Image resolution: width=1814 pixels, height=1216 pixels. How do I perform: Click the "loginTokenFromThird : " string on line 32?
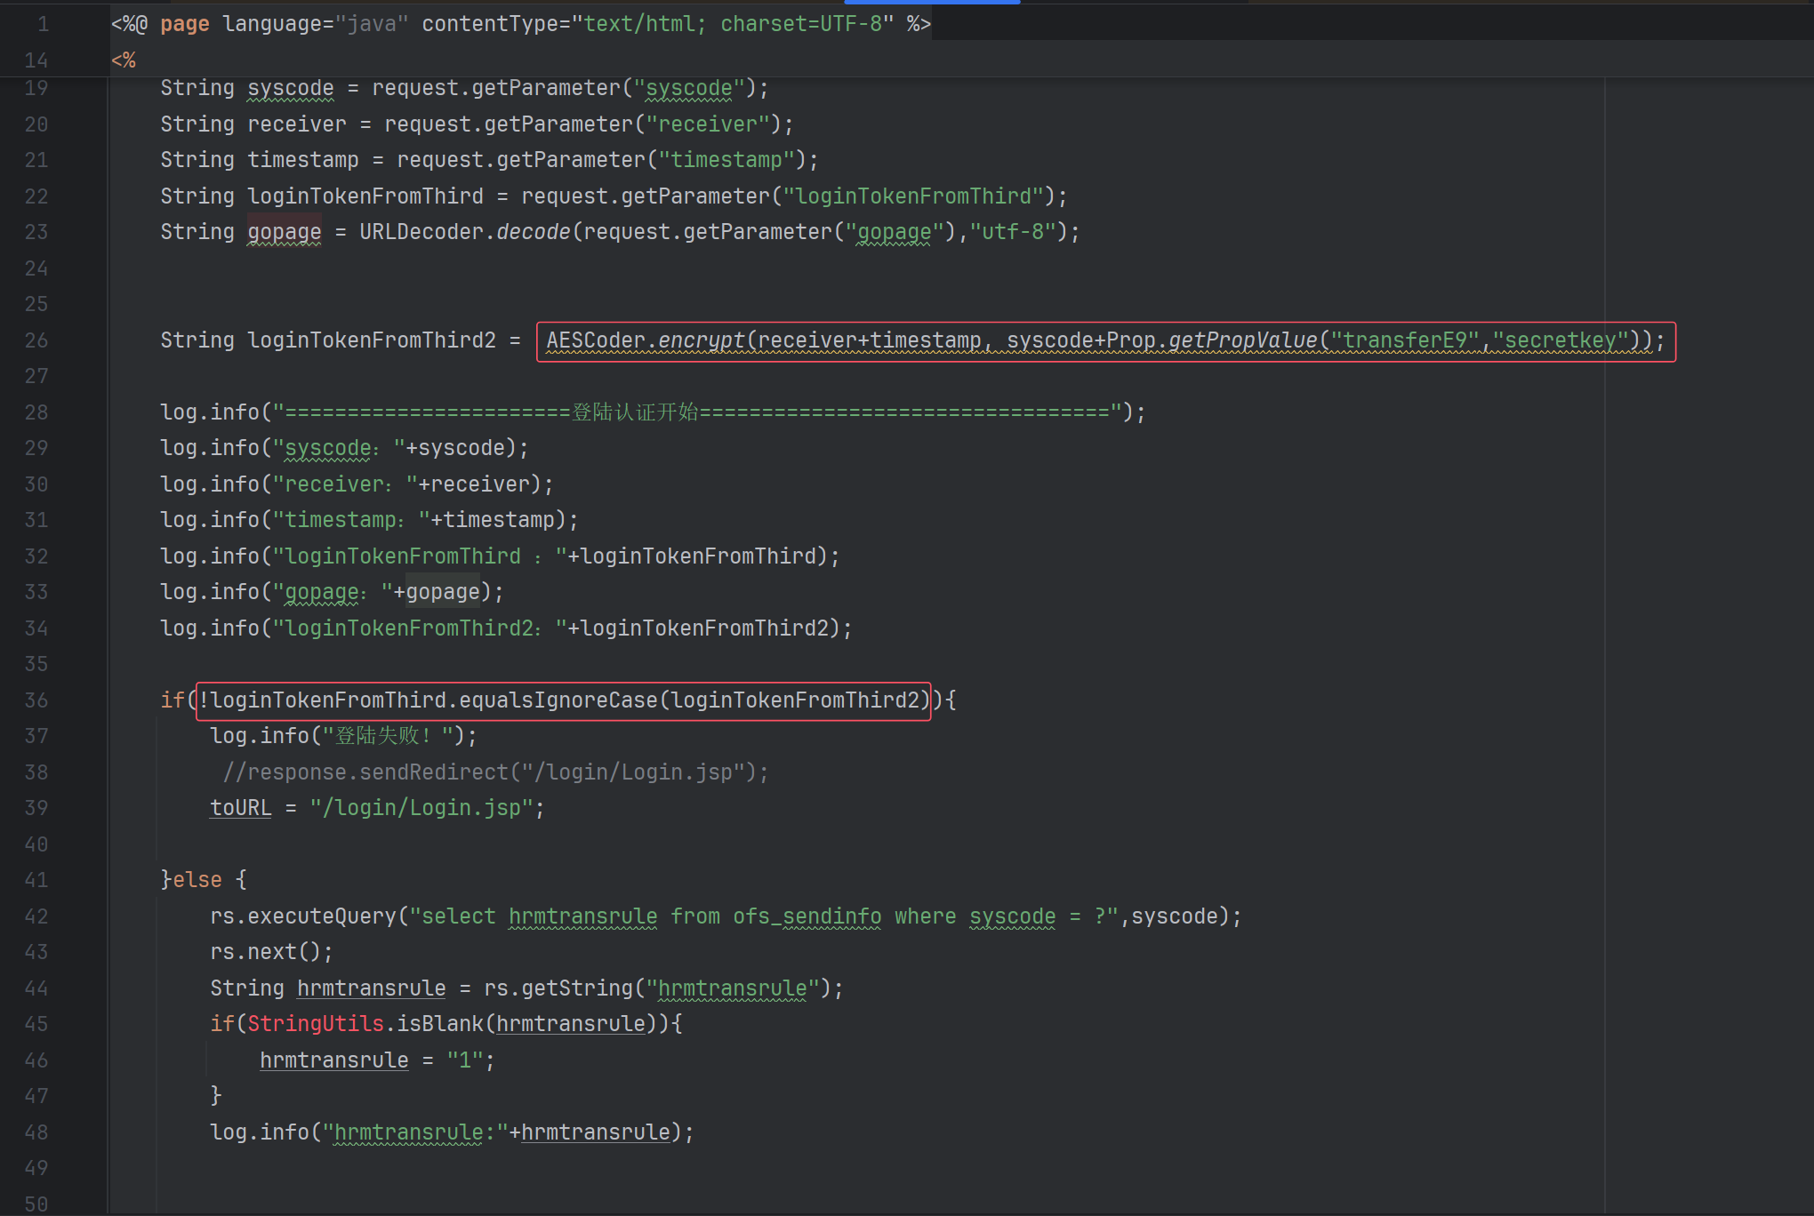coord(419,556)
